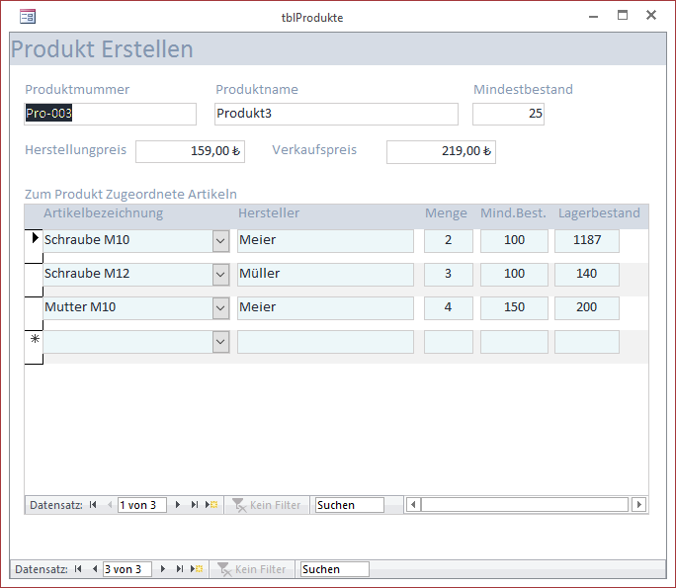Click the empty Hersteller field in new row
Screen dimensions: 676x588
[325, 342]
